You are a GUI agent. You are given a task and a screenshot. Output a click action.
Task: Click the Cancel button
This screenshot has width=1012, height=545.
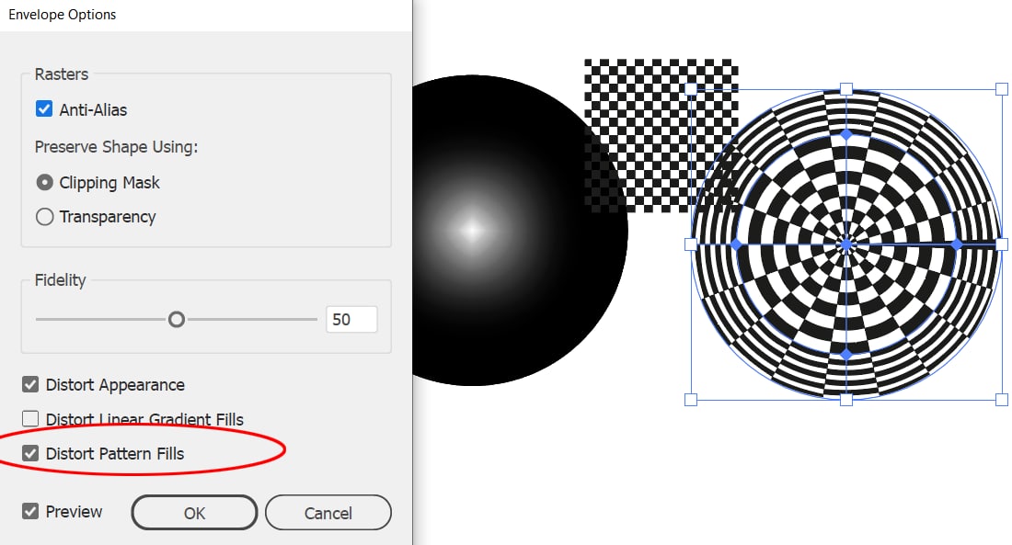(328, 513)
